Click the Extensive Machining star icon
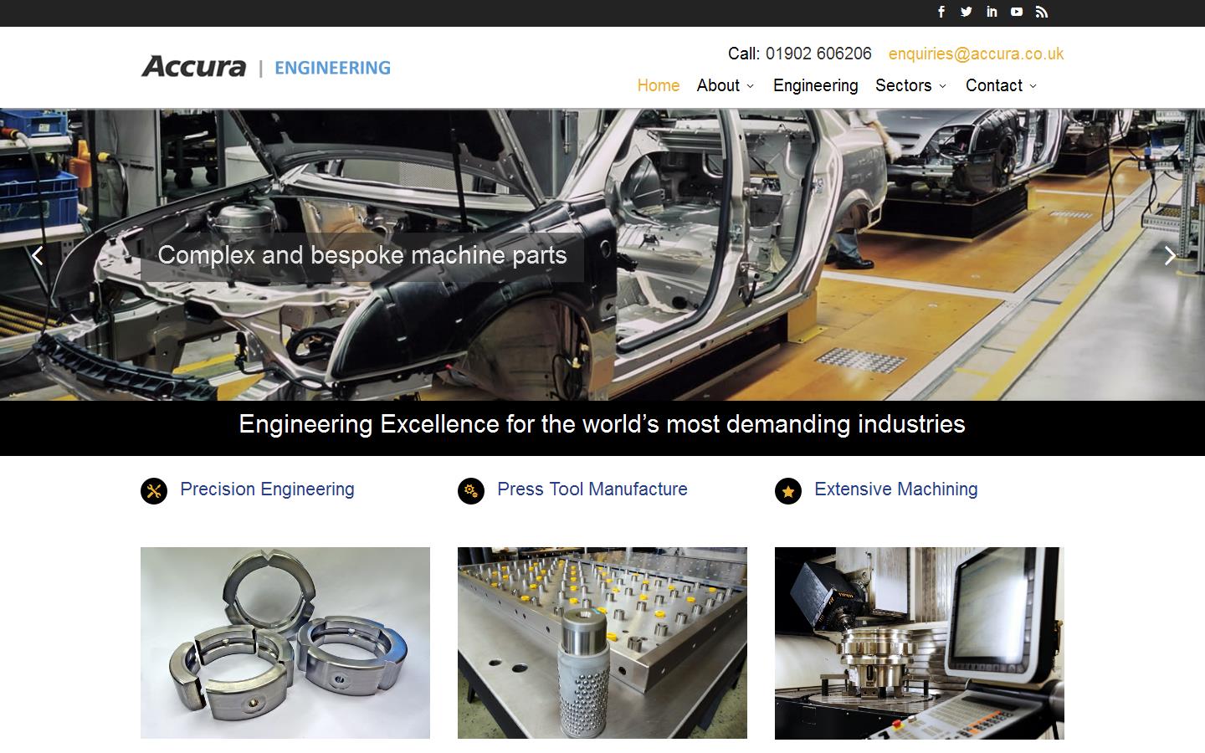Image resolution: width=1205 pixels, height=753 pixels. [787, 492]
